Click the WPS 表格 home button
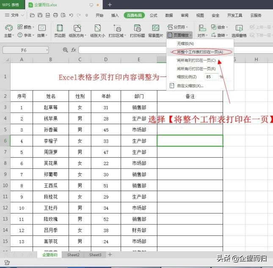The height and width of the screenshot is (268, 273). 12,5
